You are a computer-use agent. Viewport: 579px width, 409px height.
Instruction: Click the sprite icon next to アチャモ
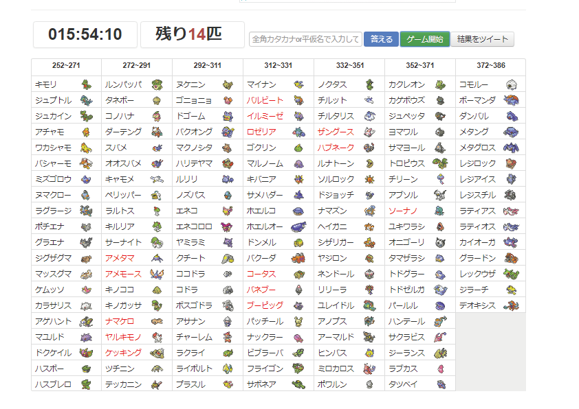[86, 132]
